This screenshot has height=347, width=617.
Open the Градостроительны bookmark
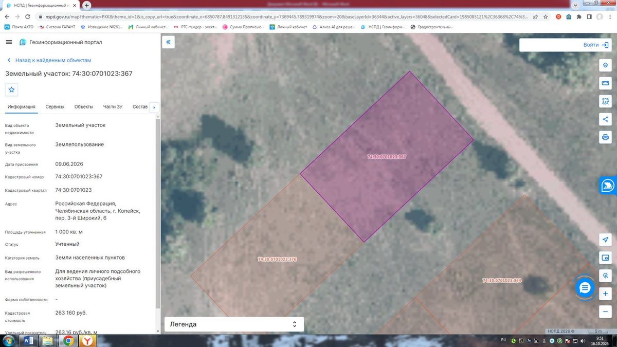[431, 27]
